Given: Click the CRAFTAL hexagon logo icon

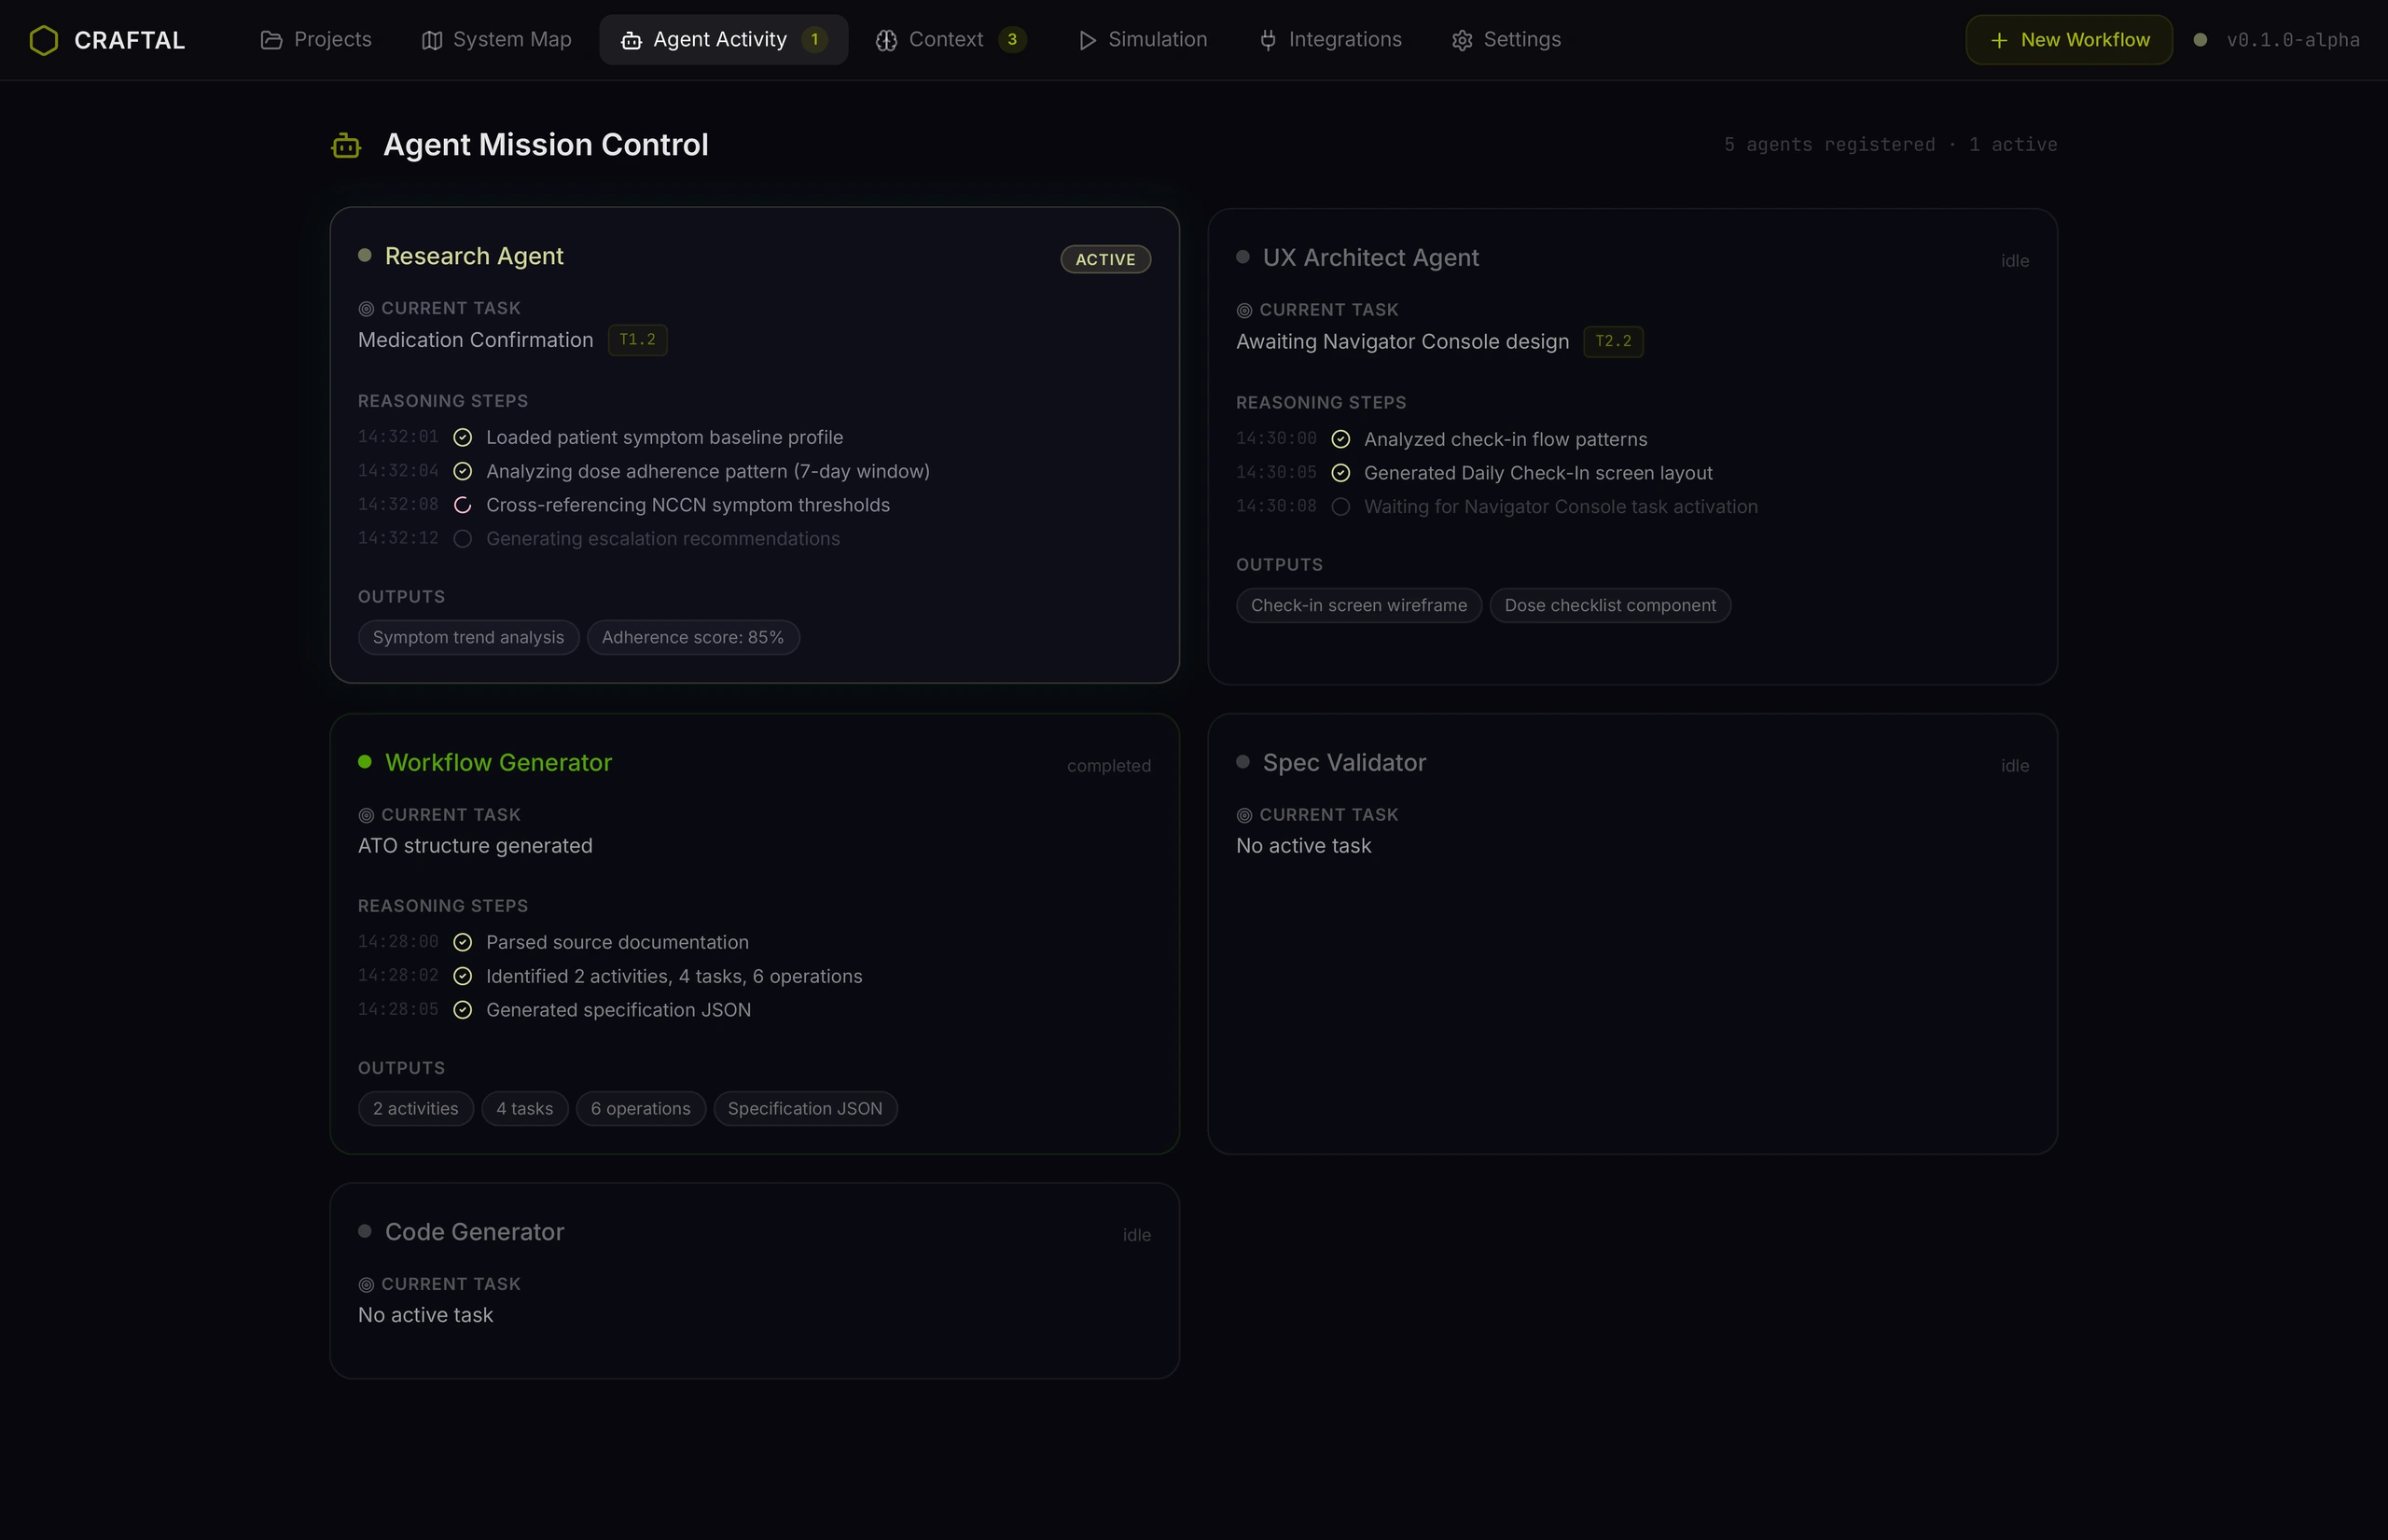Looking at the screenshot, I should pyautogui.click(x=44, y=40).
